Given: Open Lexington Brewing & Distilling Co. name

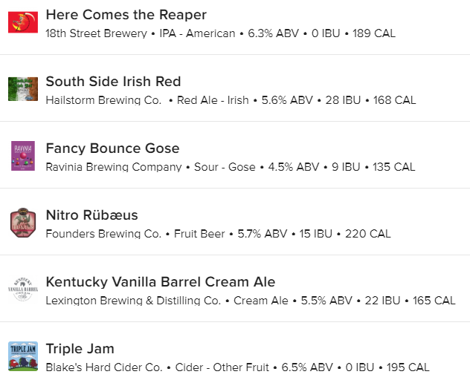Looking at the screenshot, I should coord(133,301).
